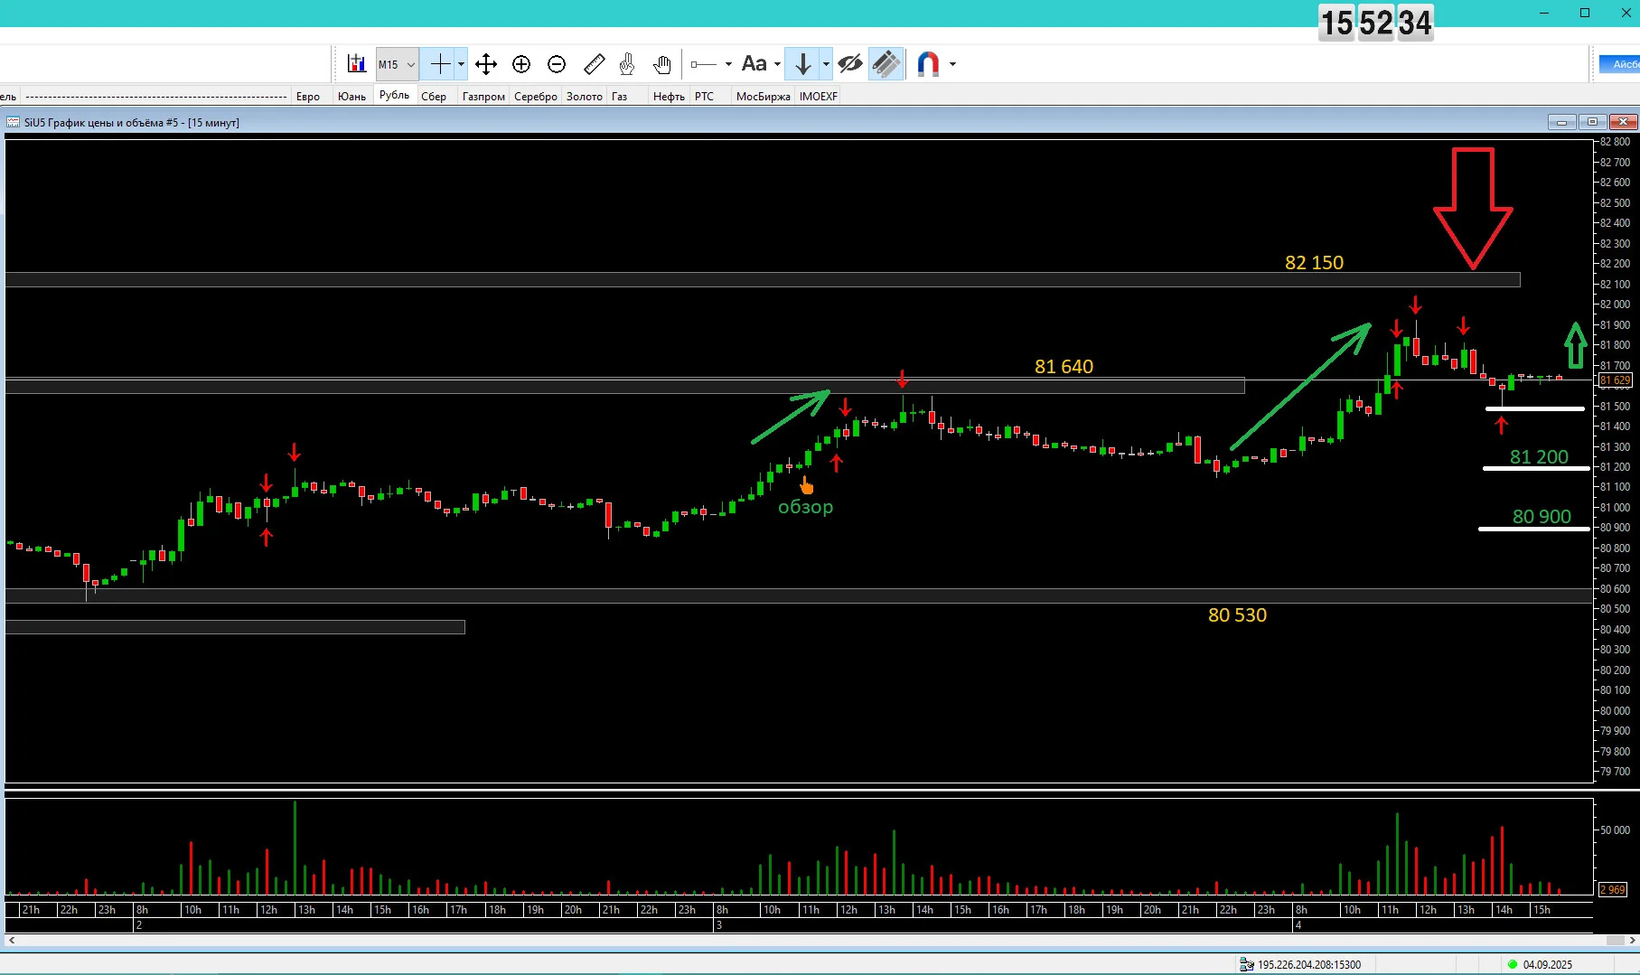The width and height of the screenshot is (1640, 975).
Task: Switch to the Газпром tab
Action: 483,97
